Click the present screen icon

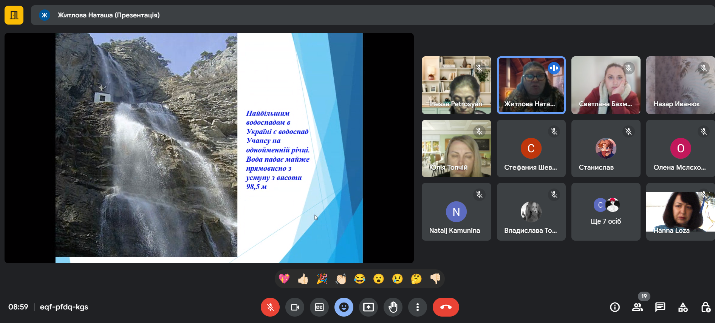368,307
